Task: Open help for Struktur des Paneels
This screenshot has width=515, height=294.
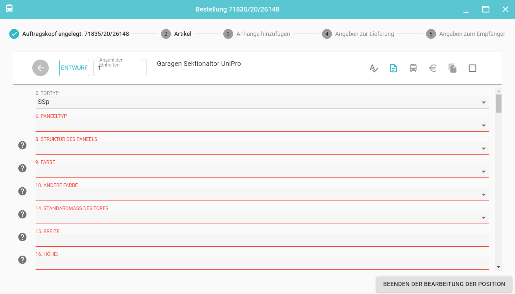Action: click(22, 145)
